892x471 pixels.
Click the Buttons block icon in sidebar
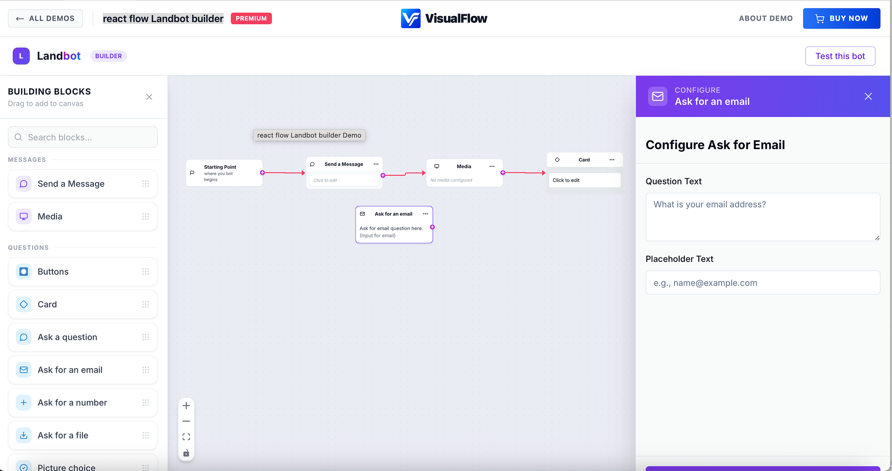pyautogui.click(x=24, y=271)
